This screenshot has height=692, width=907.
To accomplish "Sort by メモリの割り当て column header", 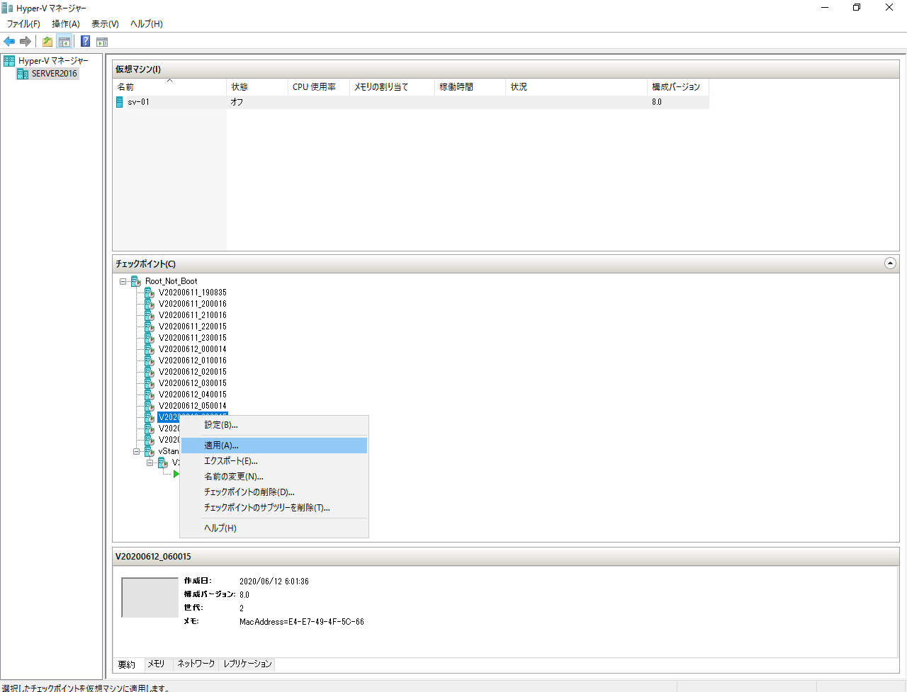I will [x=393, y=87].
